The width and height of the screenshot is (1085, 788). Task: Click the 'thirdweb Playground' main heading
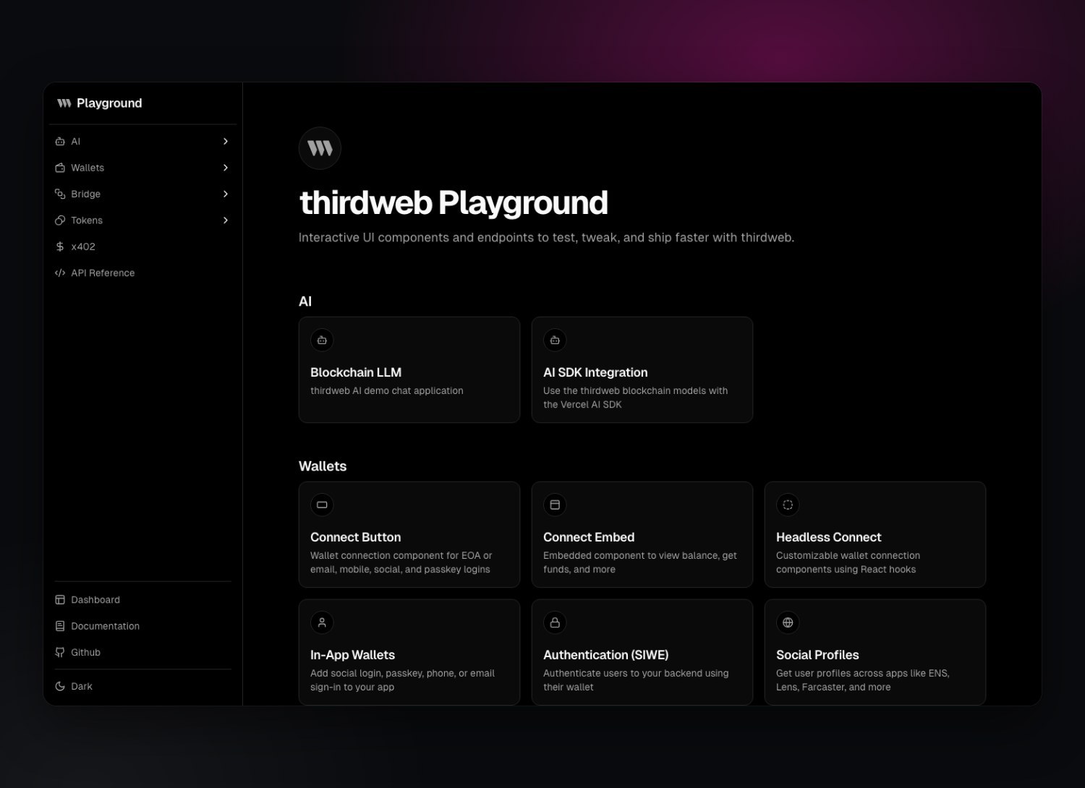click(x=454, y=203)
